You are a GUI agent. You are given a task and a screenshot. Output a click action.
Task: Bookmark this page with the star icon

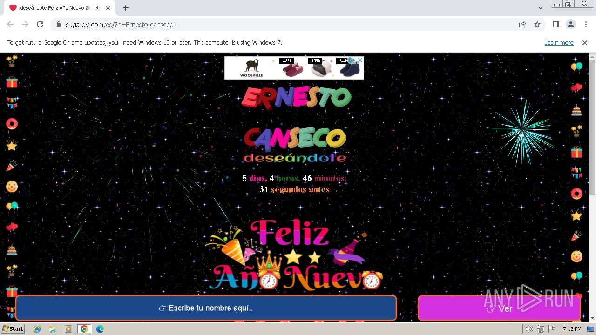point(537,24)
